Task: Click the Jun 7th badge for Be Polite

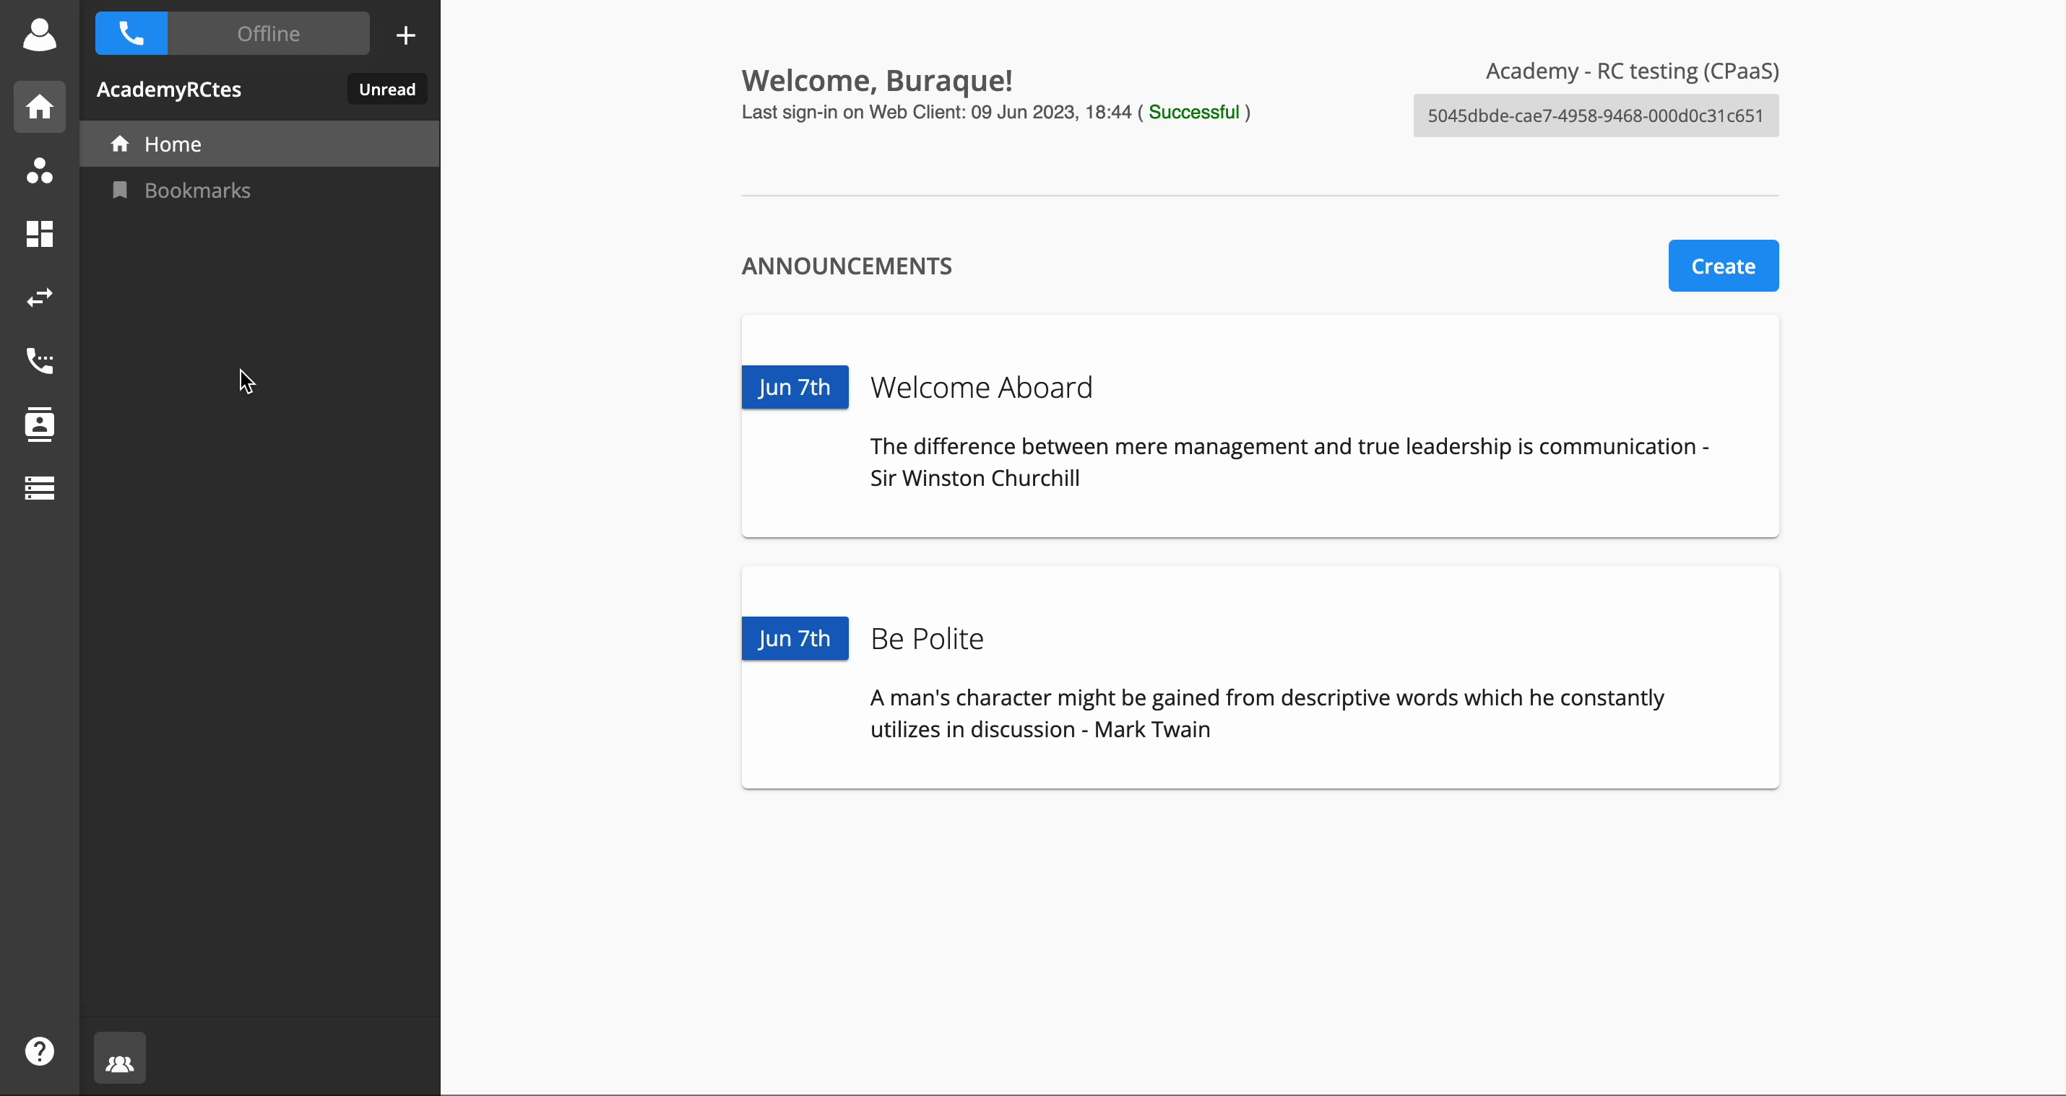Action: (795, 638)
